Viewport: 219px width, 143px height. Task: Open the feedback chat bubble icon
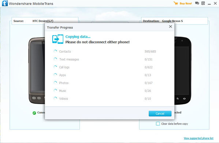(x=197, y=3)
